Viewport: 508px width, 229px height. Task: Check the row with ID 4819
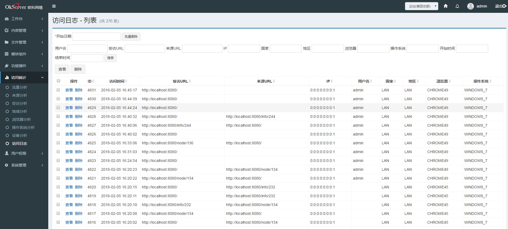tap(58, 196)
